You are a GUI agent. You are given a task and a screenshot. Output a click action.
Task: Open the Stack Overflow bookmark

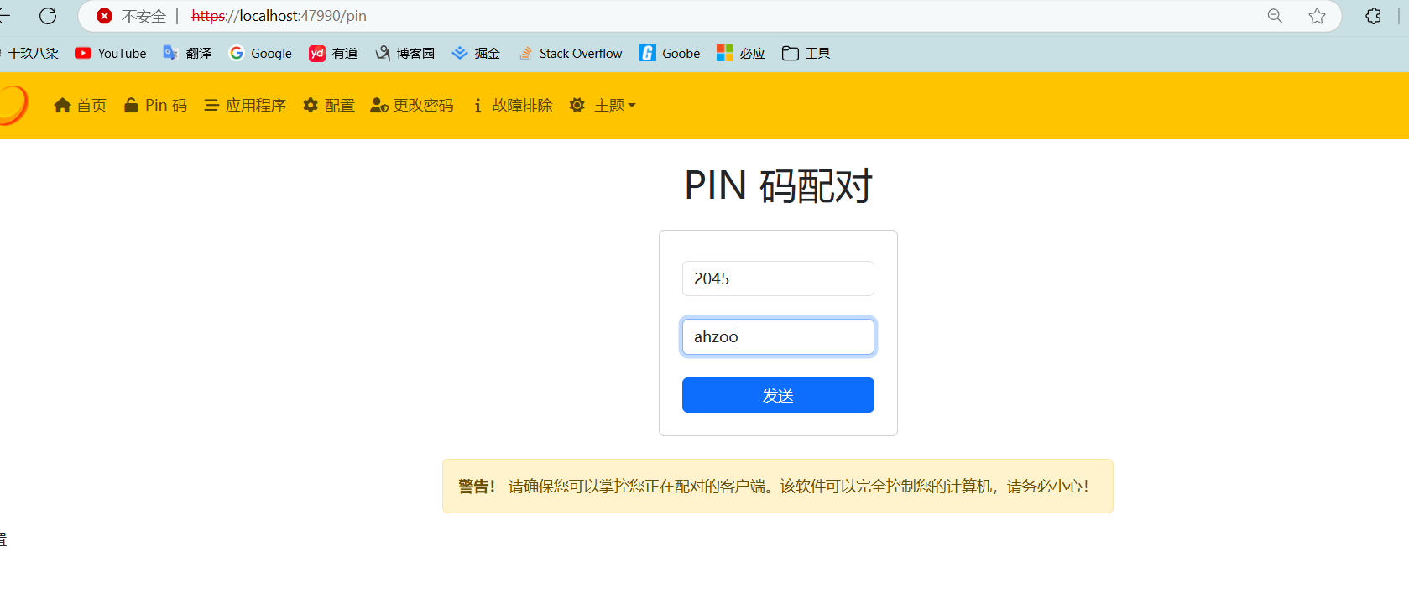pos(571,53)
